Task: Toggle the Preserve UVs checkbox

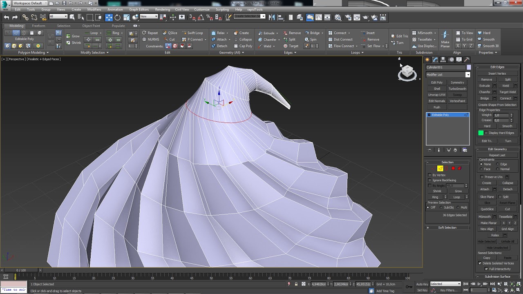Action: (x=482, y=177)
